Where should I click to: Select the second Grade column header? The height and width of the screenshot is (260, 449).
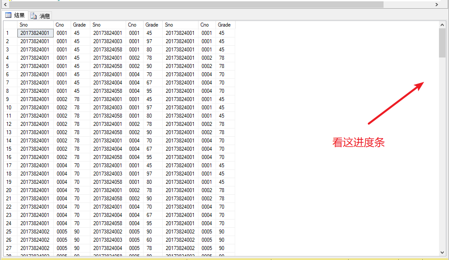(x=153, y=25)
